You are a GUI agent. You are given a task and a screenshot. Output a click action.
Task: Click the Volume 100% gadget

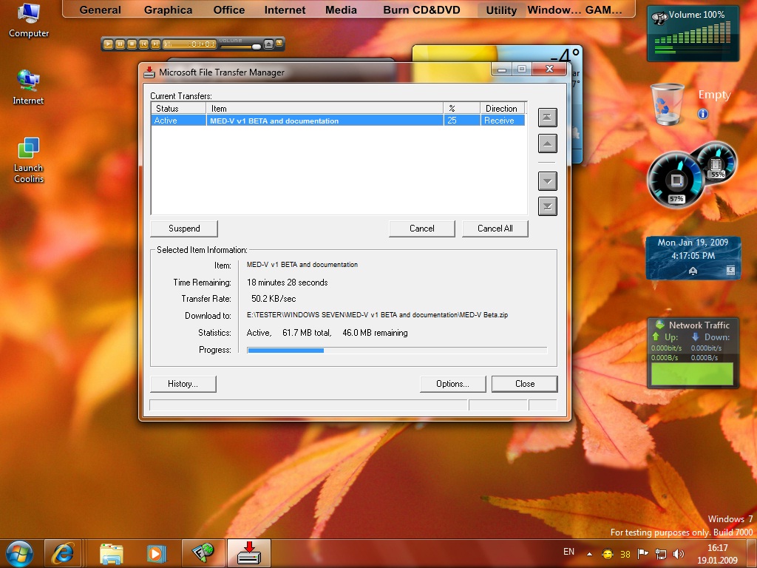point(693,33)
